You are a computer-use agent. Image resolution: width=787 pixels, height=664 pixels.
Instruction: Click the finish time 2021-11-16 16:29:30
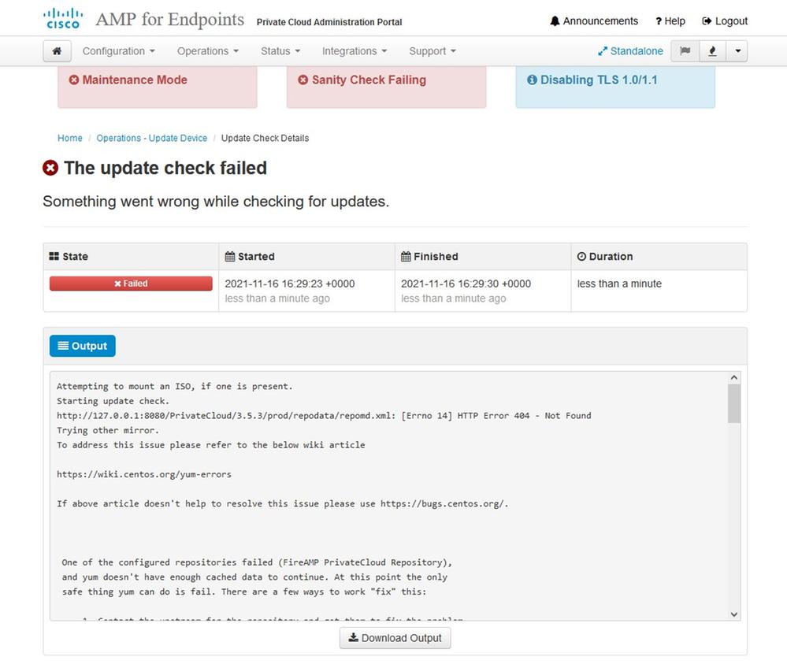466,284
